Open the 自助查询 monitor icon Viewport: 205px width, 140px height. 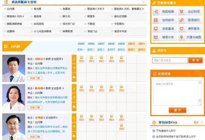point(156,29)
